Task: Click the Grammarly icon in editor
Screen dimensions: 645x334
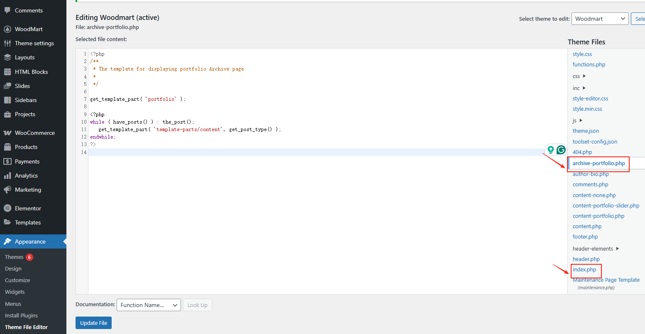Action: 561,150
